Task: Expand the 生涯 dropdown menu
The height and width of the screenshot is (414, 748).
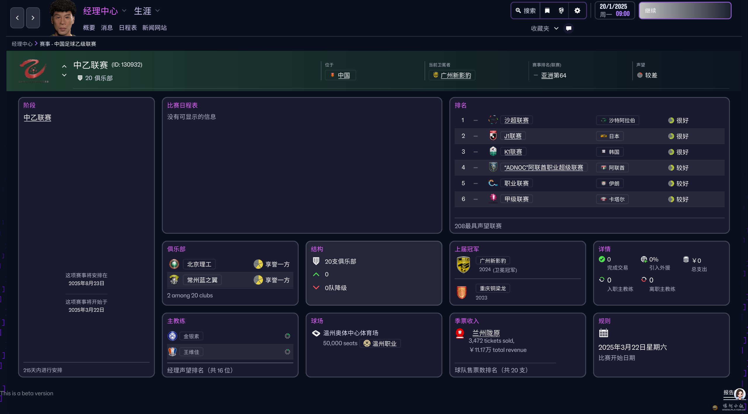Action: click(158, 11)
